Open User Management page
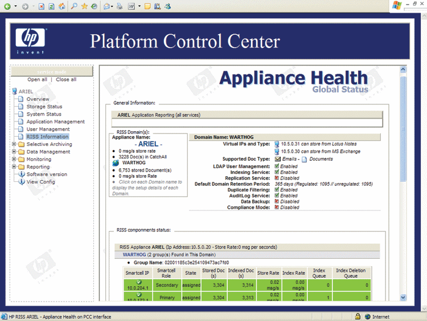Viewport: 427px width, 321px height. (48, 129)
